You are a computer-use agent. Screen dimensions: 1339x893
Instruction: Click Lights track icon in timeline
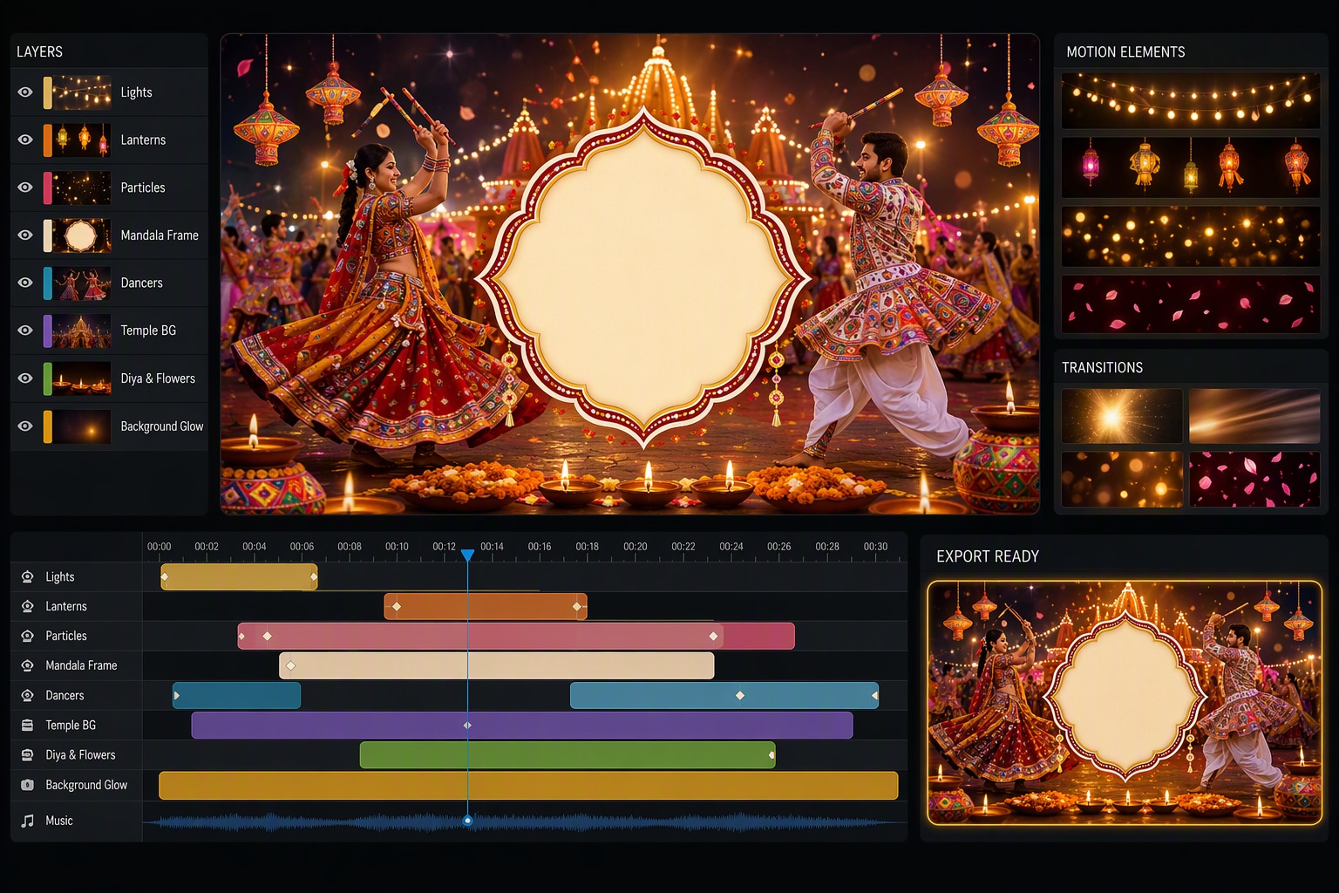(28, 576)
